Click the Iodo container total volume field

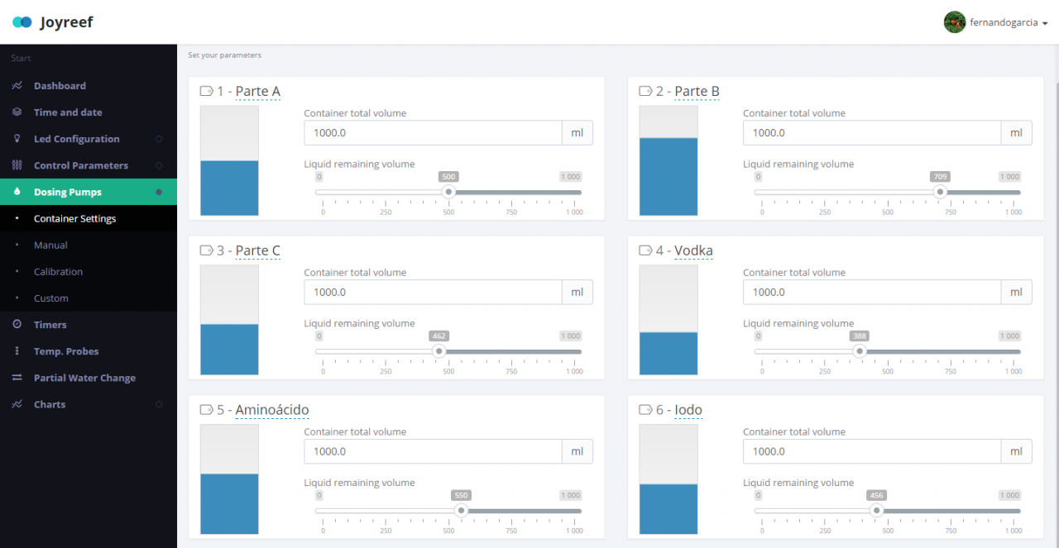point(871,451)
